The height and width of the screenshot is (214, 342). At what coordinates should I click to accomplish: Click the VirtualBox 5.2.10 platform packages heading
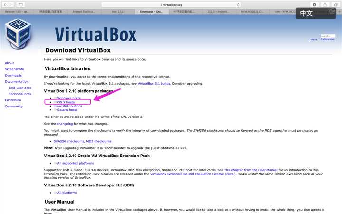coord(78,91)
